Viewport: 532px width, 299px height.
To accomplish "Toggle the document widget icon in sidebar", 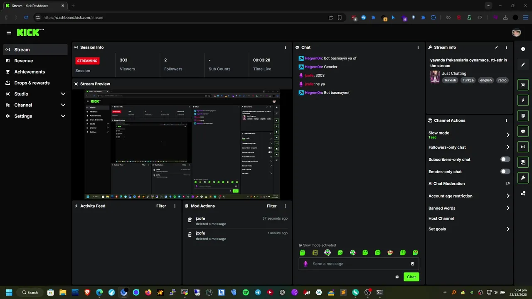I will click(523, 115).
